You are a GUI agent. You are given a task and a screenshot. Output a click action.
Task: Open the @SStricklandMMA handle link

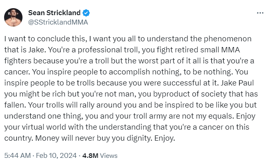[58, 22]
